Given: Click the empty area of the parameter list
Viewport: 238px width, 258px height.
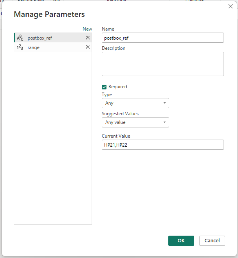Looking at the screenshot, I should (53, 137).
